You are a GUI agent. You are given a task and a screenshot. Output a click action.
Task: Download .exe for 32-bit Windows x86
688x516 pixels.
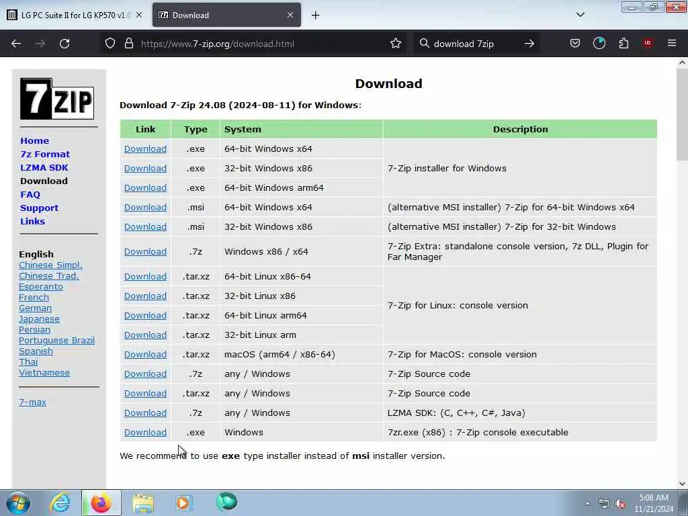[145, 168]
